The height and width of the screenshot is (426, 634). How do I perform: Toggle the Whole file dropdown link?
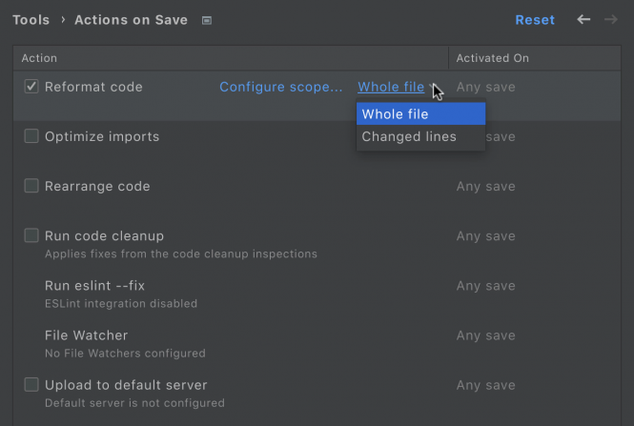pos(391,87)
